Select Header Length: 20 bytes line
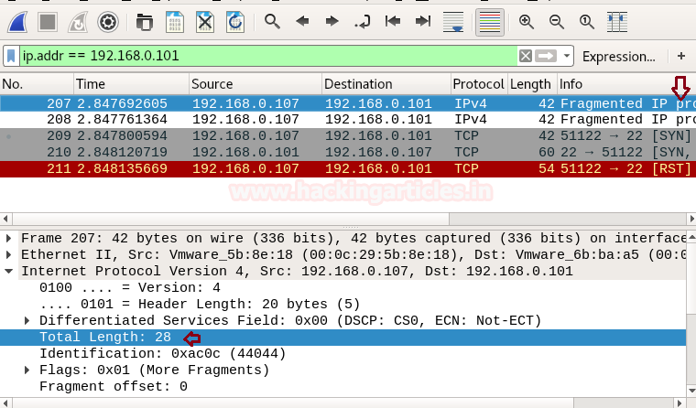This screenshot has height=408, width=696. tap(200, 305)
